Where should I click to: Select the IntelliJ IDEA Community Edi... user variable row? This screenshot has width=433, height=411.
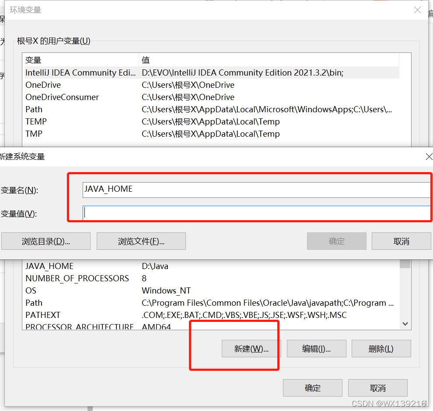point(212,73)
